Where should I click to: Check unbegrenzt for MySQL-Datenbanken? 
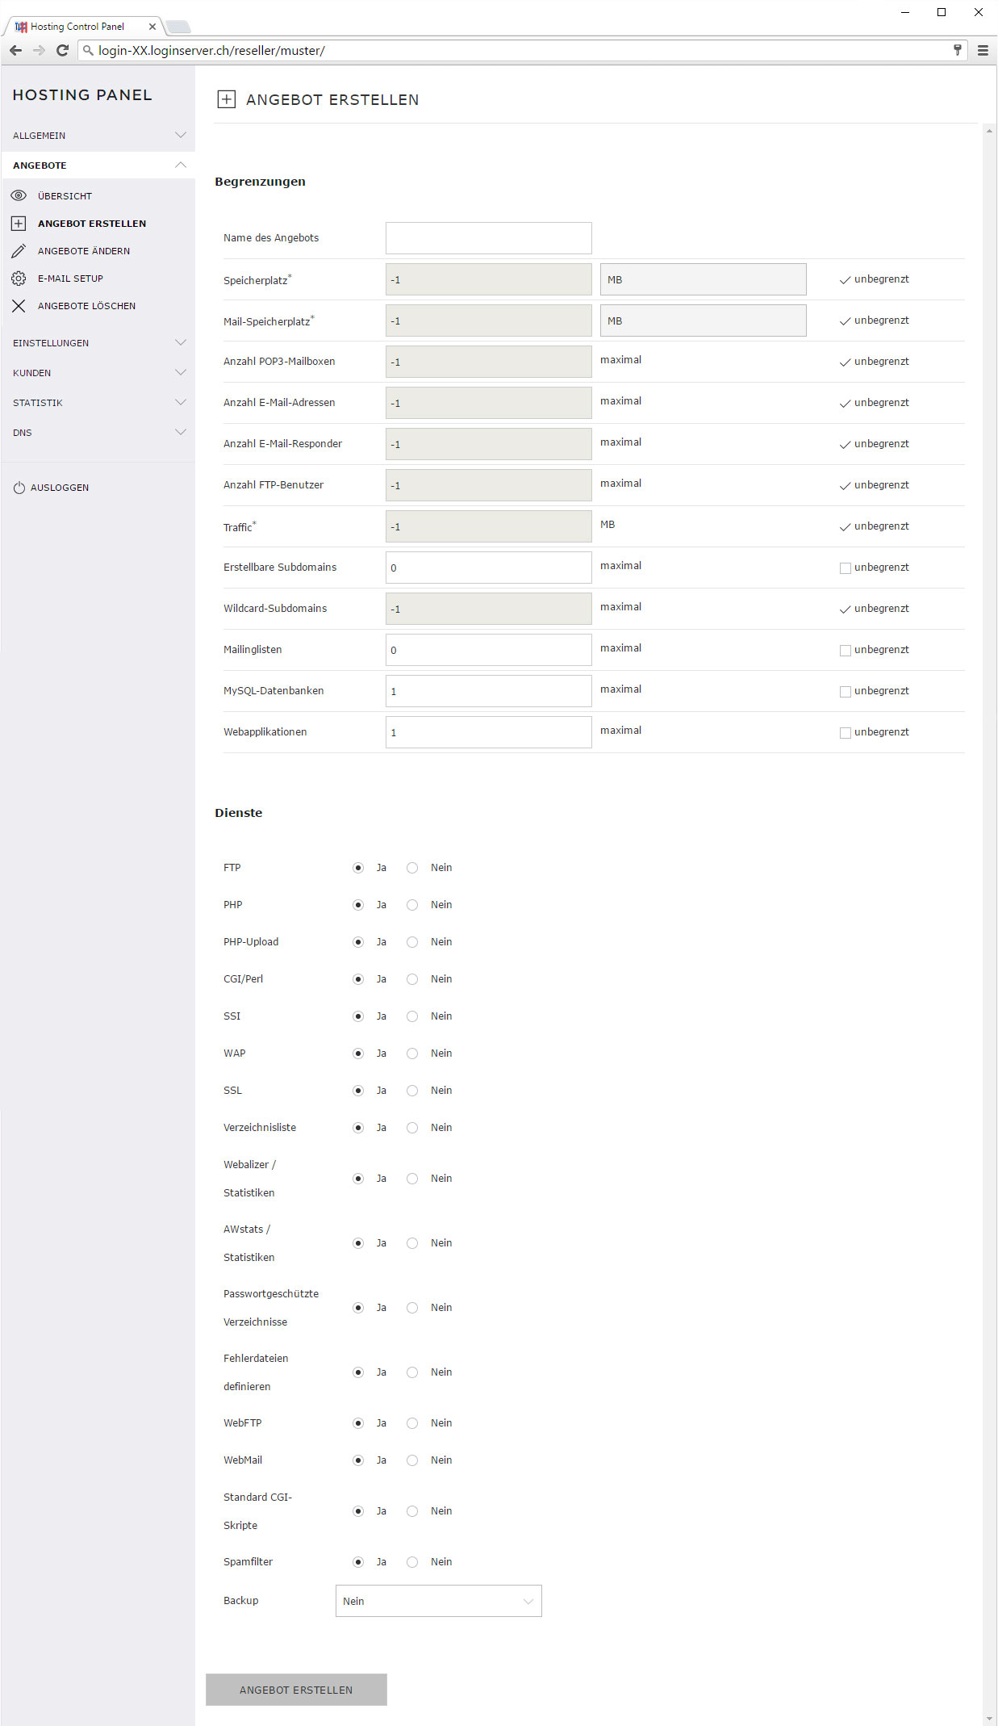coord(846,692)
